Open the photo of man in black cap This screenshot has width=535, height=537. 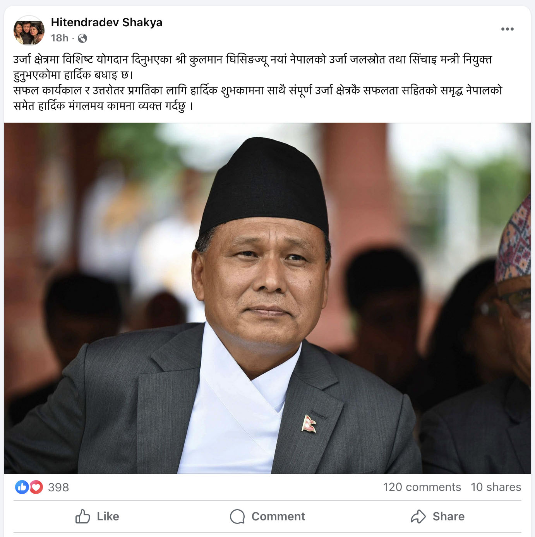(x=267, y=298)
